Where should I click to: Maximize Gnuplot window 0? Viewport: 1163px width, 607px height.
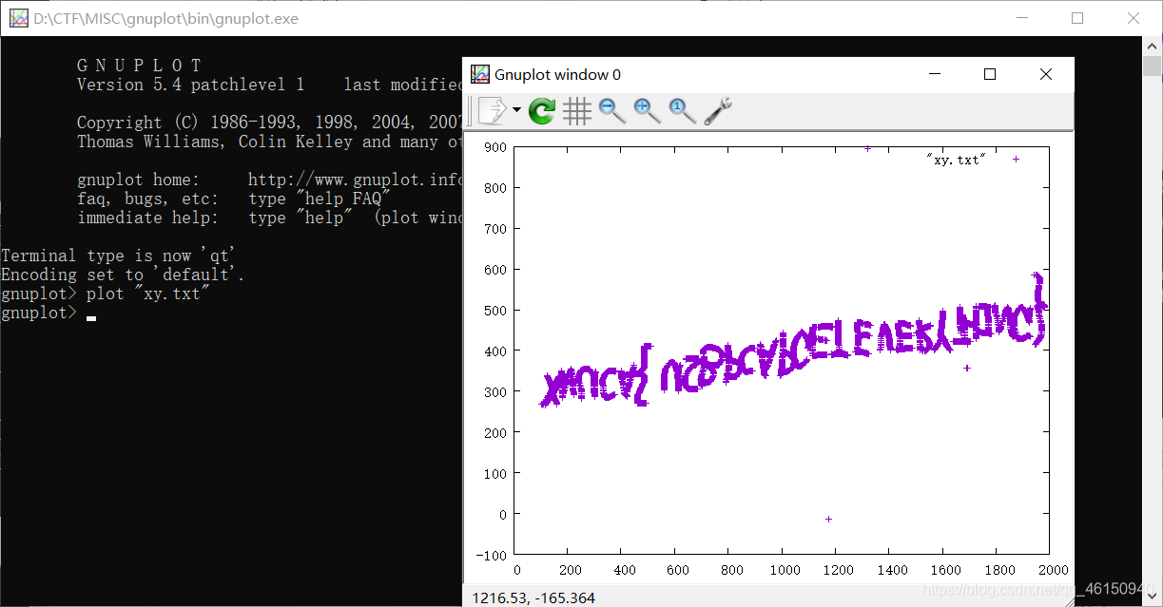click(990, 74)
